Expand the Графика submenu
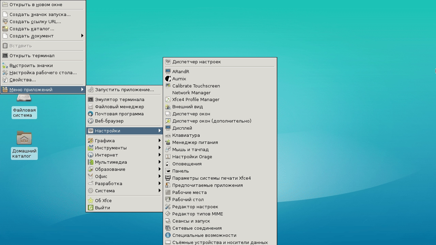The image size is (436, 245). [159, 141]
